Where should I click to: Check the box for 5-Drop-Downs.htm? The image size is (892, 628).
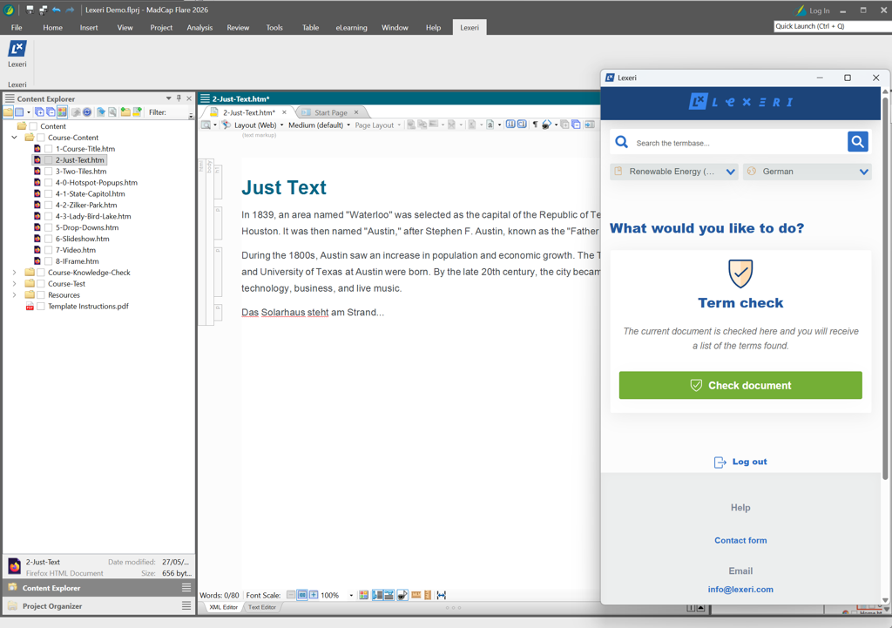(49, 227)
